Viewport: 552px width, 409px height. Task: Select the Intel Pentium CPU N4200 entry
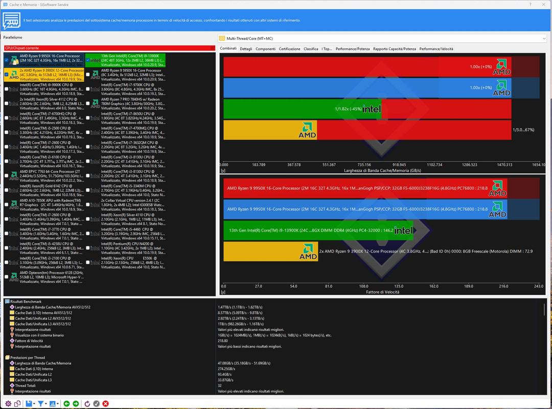coord(126,248)
